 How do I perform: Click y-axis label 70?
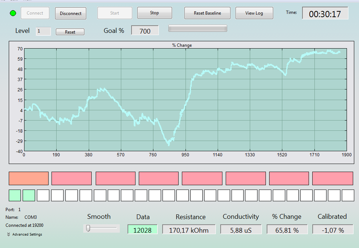click(x=20, y=49)
